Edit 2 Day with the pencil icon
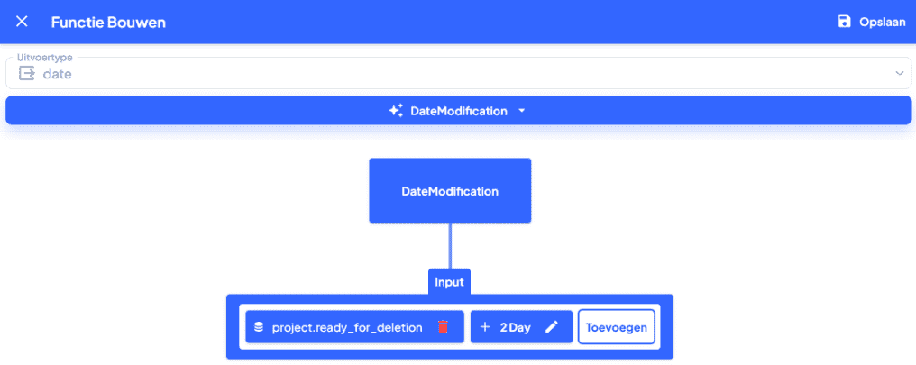The image size is (916, 365). [552, 327]
